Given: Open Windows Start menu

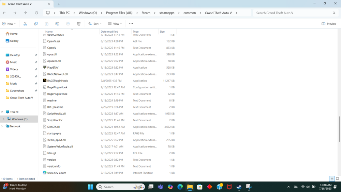Looking at the screenshot, I should pyautogui.click(x=90, y=187).
